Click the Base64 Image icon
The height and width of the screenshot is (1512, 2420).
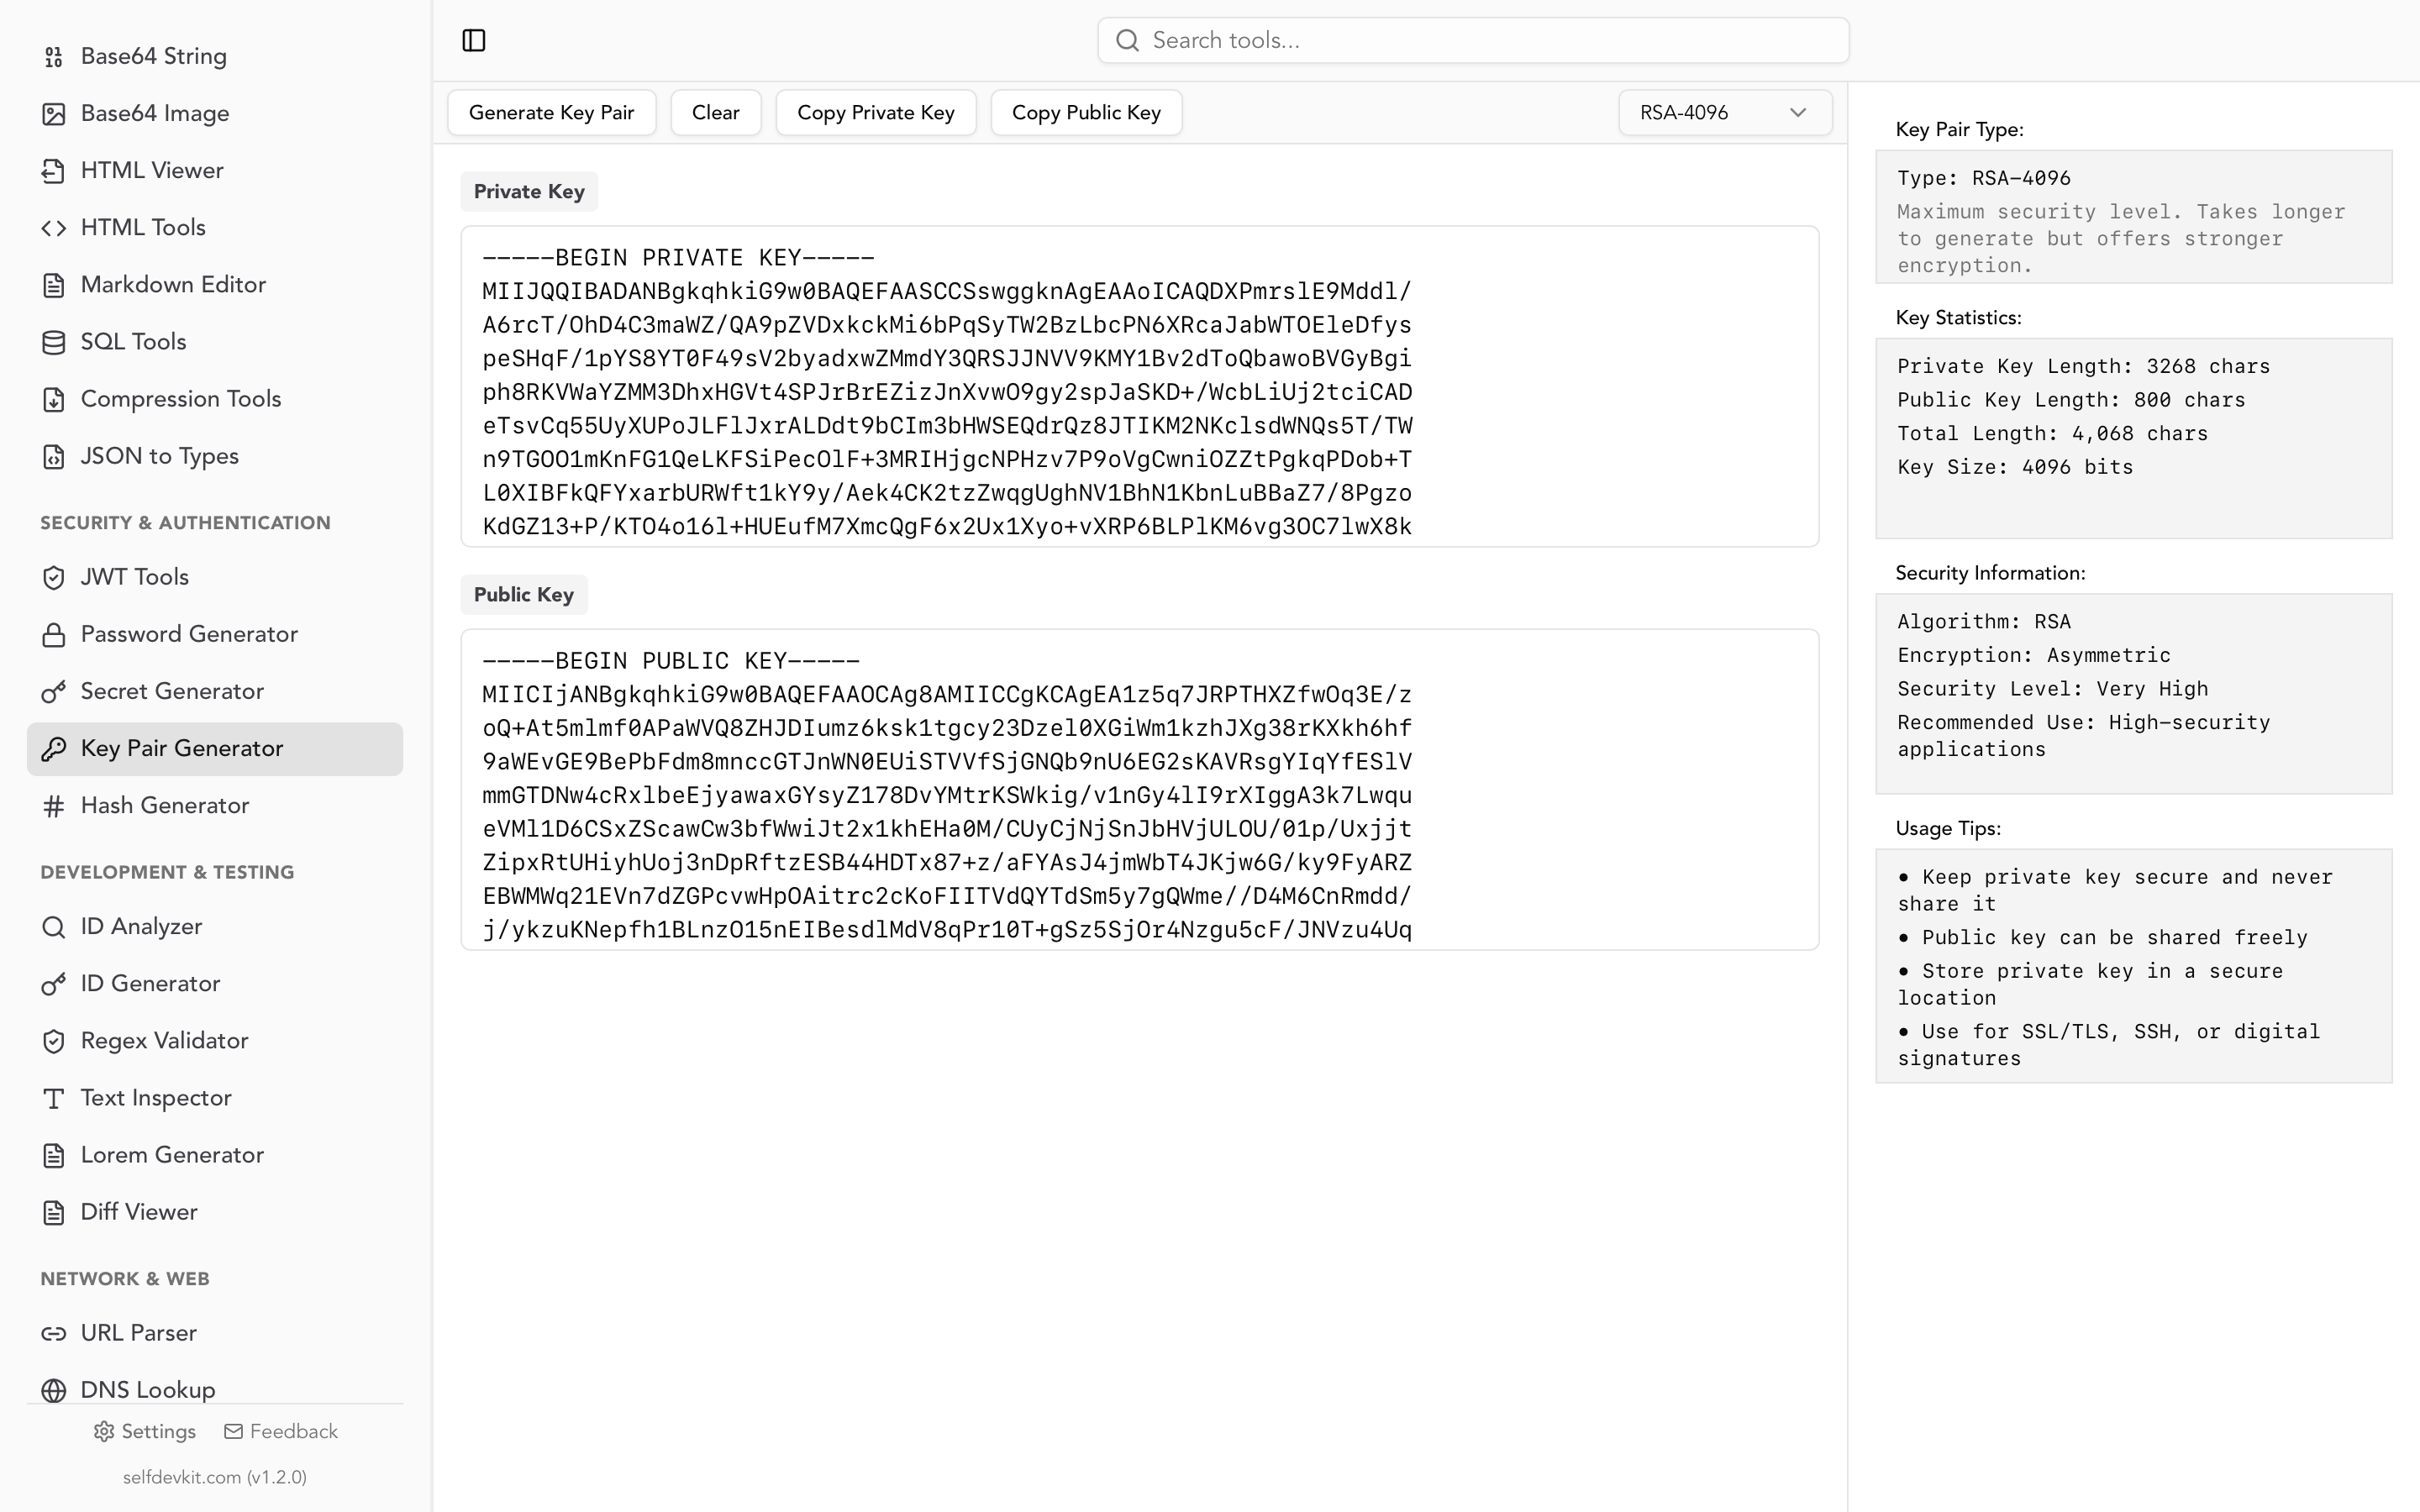coord(54,114)
